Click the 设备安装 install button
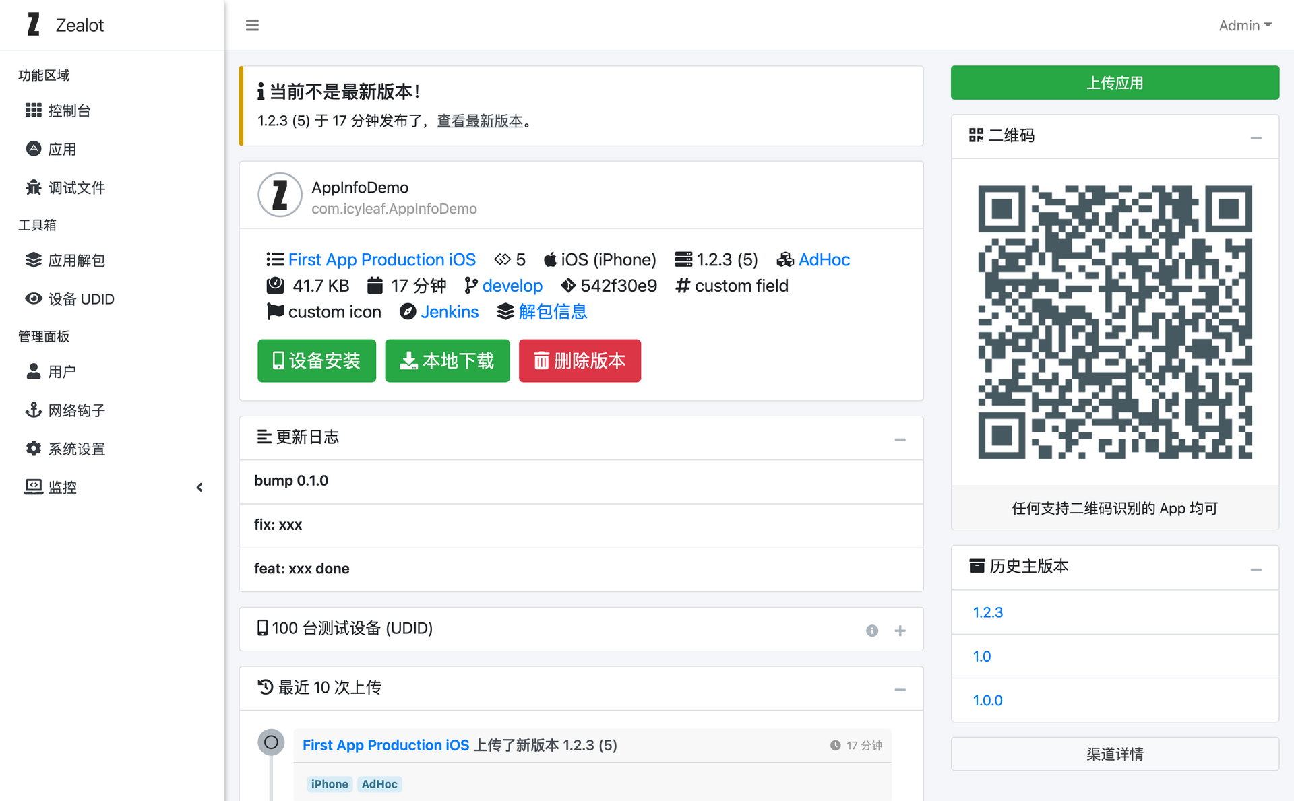 pyautogui.click(x=317, y=361)
